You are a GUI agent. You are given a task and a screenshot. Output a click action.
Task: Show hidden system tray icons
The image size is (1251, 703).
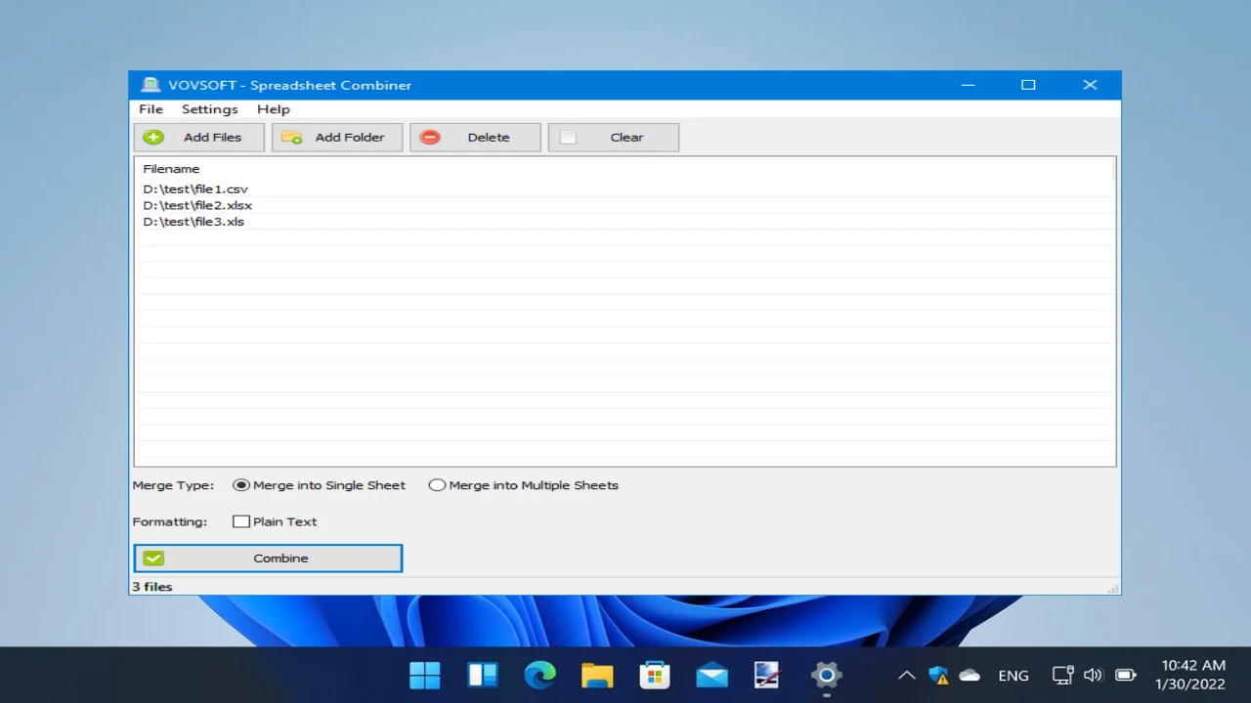tap(907, 676)
